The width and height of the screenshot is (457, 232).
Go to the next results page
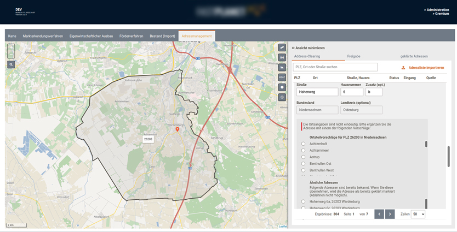[x=390, y=214]
